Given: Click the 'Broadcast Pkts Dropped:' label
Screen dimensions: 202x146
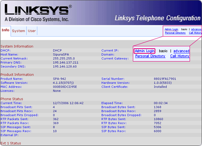Looking at the screenshot, I should click(x=19, y=115).
